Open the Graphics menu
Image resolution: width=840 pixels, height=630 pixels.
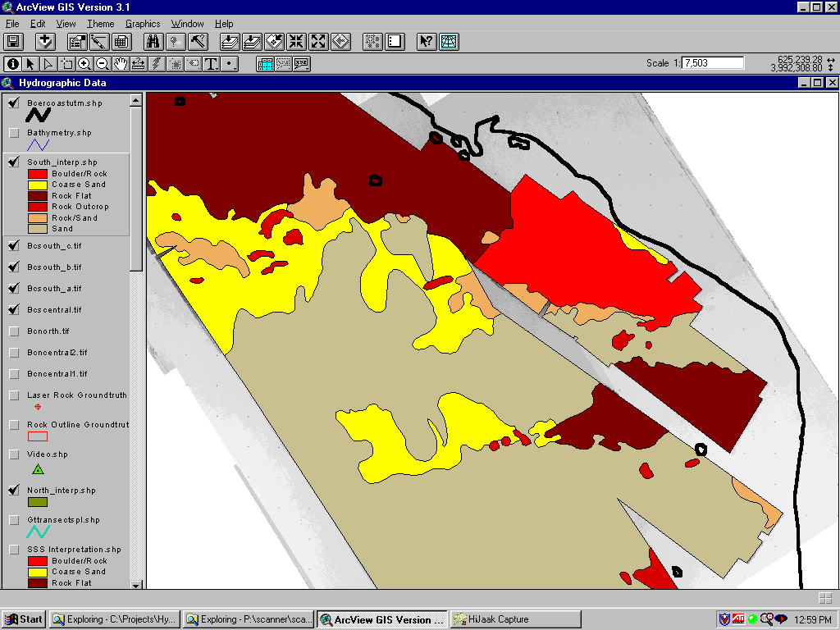[143, 24]
